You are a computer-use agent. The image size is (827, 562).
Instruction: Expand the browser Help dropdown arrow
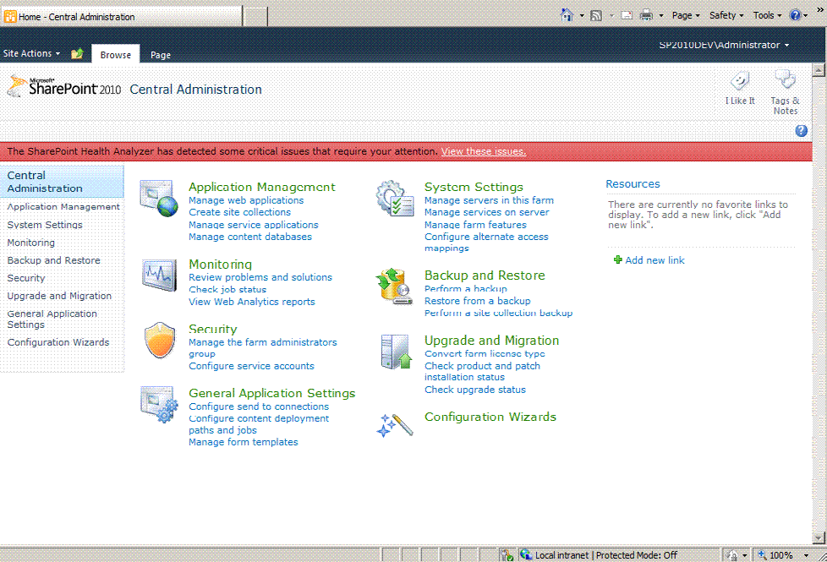tap(805, 16)
